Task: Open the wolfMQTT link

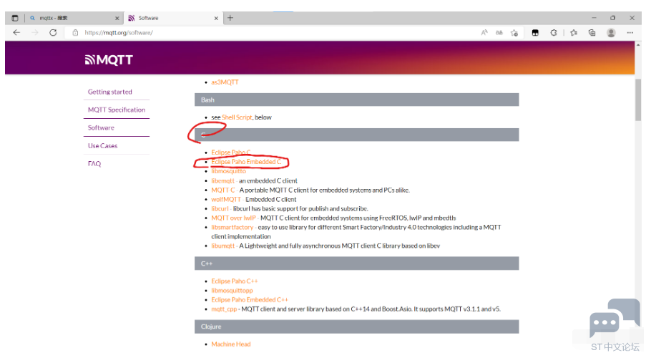Action: click(x=226, y=199)
